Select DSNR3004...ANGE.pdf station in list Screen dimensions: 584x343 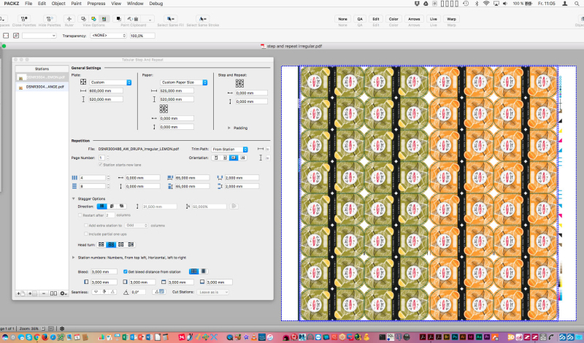pos(42,87)
